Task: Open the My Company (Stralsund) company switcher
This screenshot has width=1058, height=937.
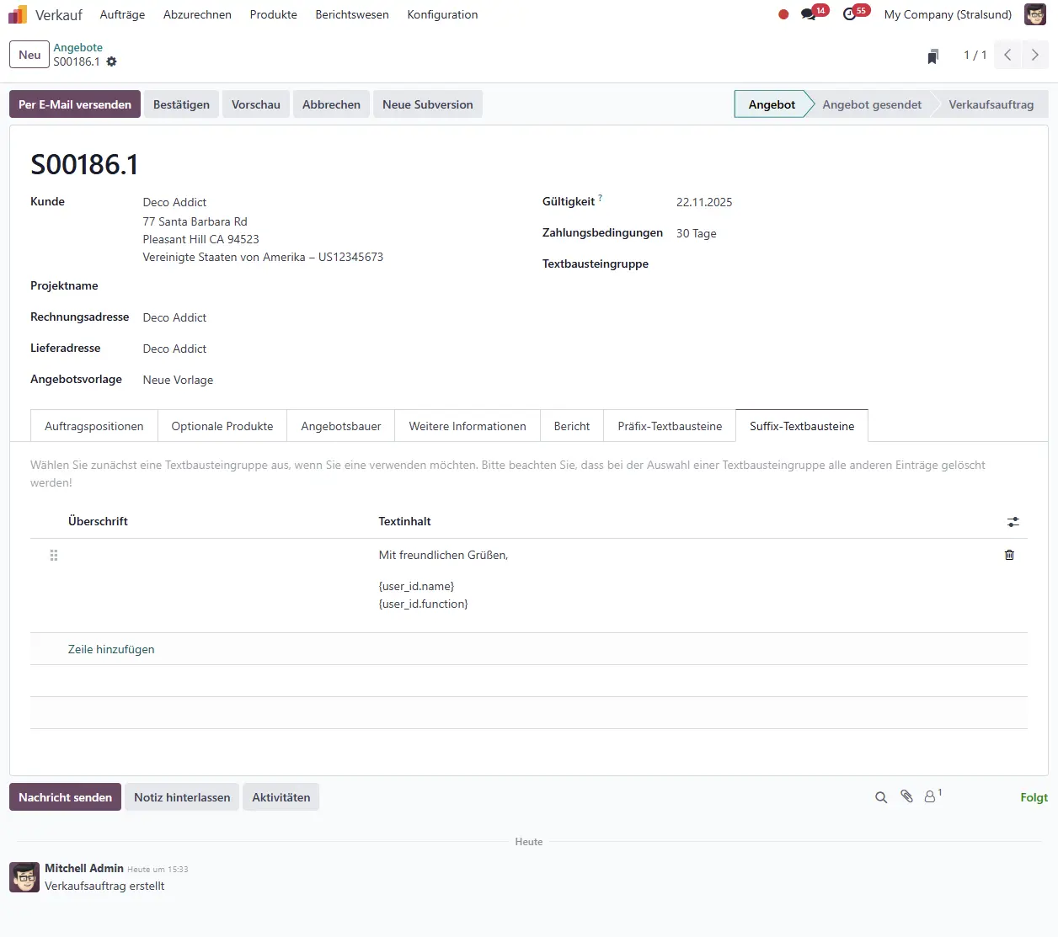Action: tap(948, 14)
